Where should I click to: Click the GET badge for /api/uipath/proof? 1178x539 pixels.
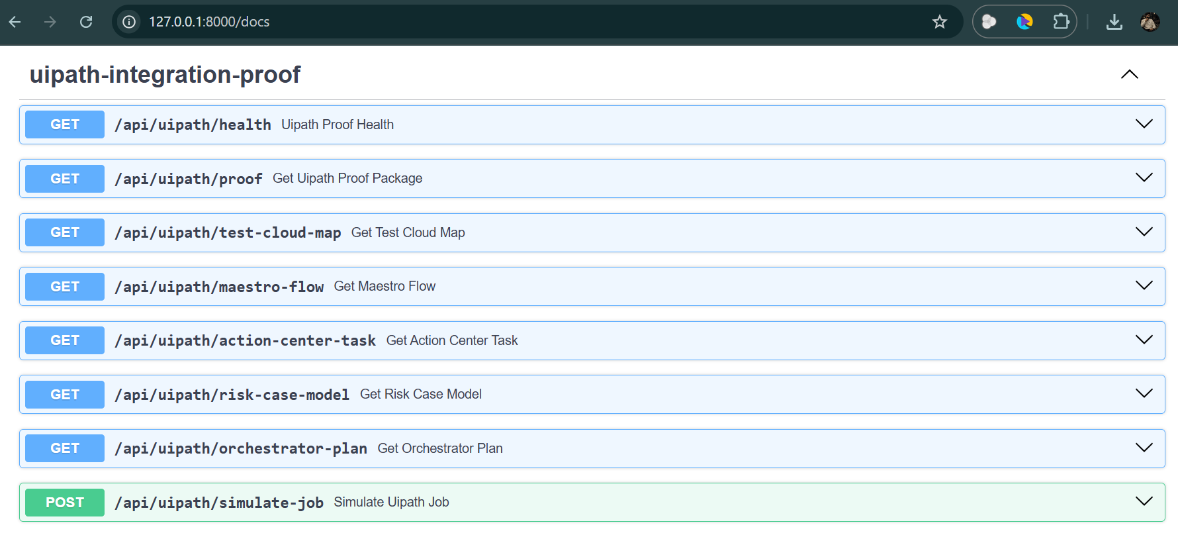[x=65, y=179]
